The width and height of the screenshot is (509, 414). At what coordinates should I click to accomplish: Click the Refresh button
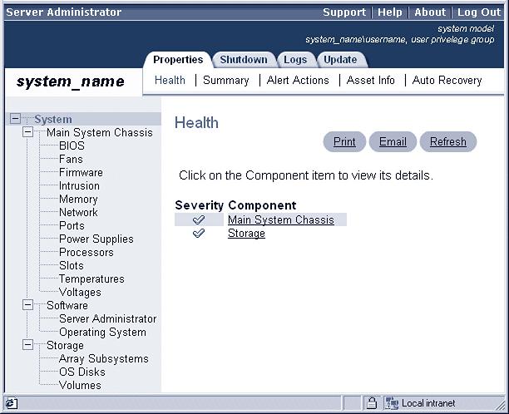coord(447,142)
